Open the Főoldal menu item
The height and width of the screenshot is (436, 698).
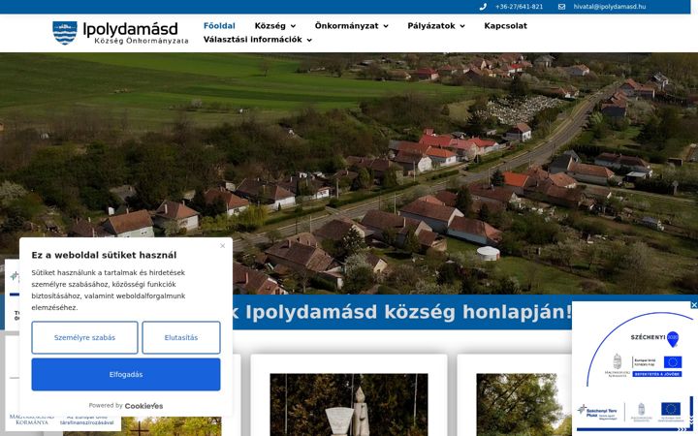click(219, 26)
